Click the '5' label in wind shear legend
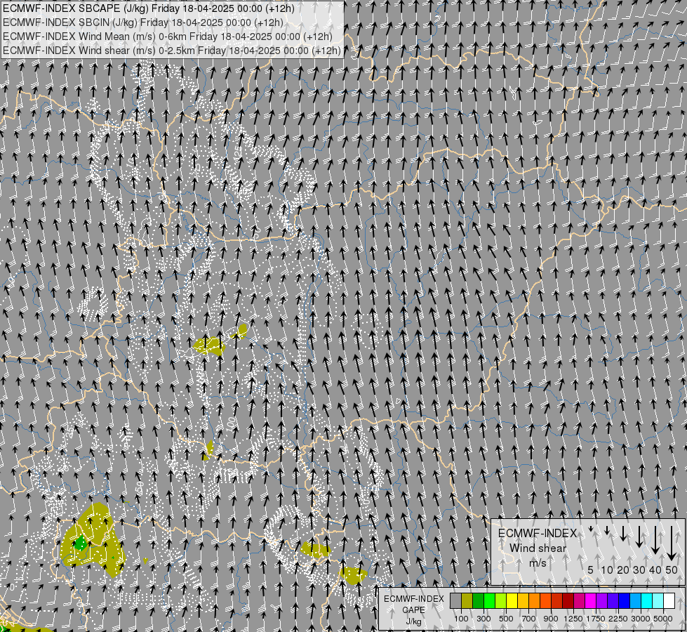 coord(591,570)
